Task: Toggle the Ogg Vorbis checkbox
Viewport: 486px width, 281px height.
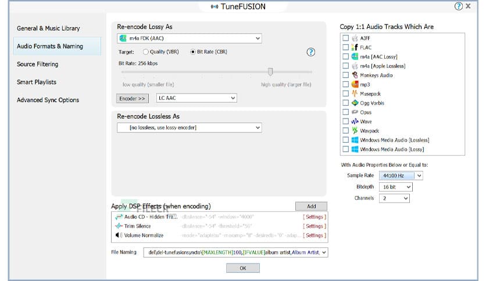Action: pyautogui.click(x=345, y=103)
